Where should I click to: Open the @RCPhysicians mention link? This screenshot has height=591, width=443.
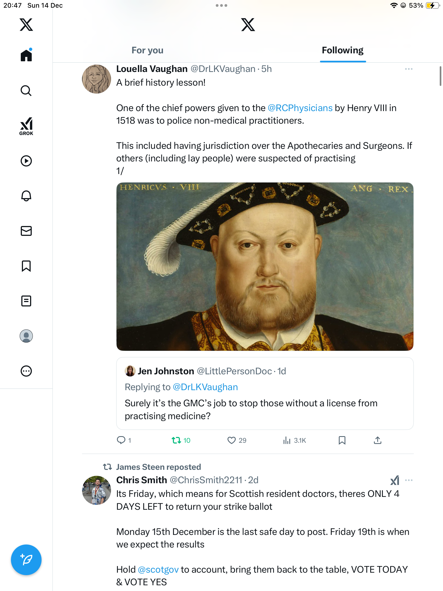(300, 108)
